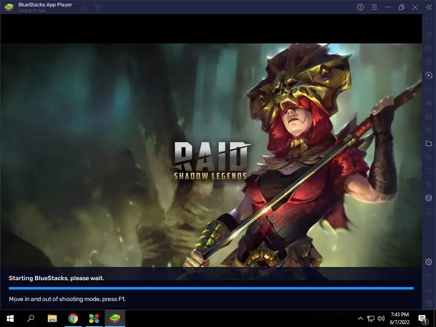
Task: Click the version number under app title
Action: (x=32, y=11)
